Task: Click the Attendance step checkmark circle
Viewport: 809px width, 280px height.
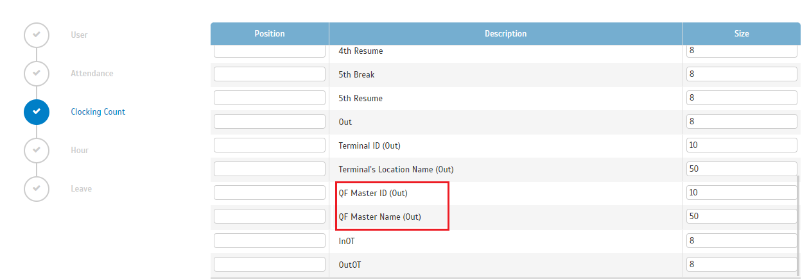Action: click(x=37, y=73)
